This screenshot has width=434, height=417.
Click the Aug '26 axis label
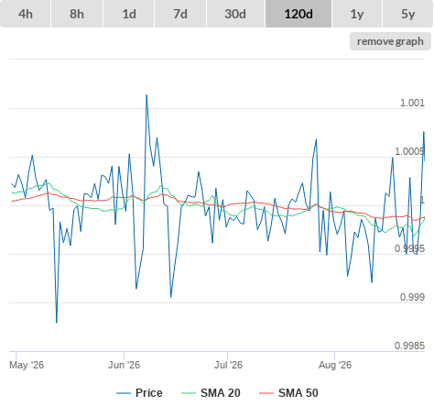tap(335, 365)
